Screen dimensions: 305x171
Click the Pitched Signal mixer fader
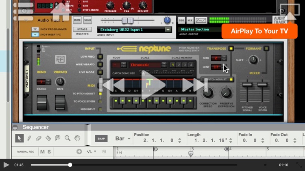tap(247, 85)
